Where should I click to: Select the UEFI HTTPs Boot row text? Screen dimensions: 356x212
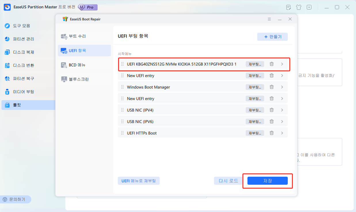click(x=142, y=133)
